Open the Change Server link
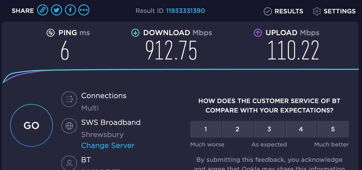Viewport: 362px width, 170px height. [108, 145]
